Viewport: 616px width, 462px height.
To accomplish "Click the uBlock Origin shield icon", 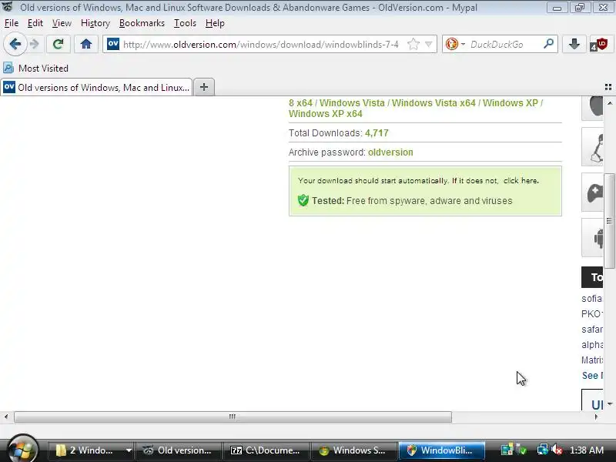I will [600, 45].
